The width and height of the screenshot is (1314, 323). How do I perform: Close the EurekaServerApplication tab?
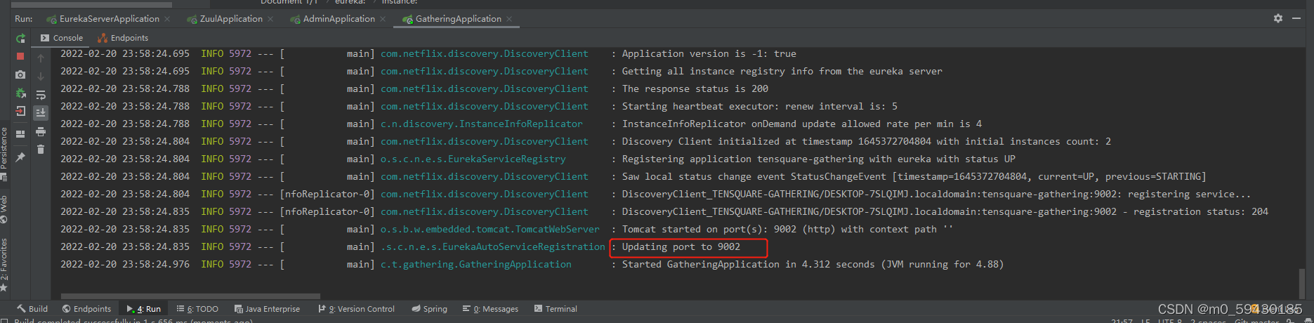[x=167, y=19]
